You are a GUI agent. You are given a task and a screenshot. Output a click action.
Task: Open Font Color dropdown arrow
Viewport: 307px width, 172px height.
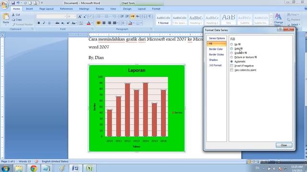click(x=92, y=23)
